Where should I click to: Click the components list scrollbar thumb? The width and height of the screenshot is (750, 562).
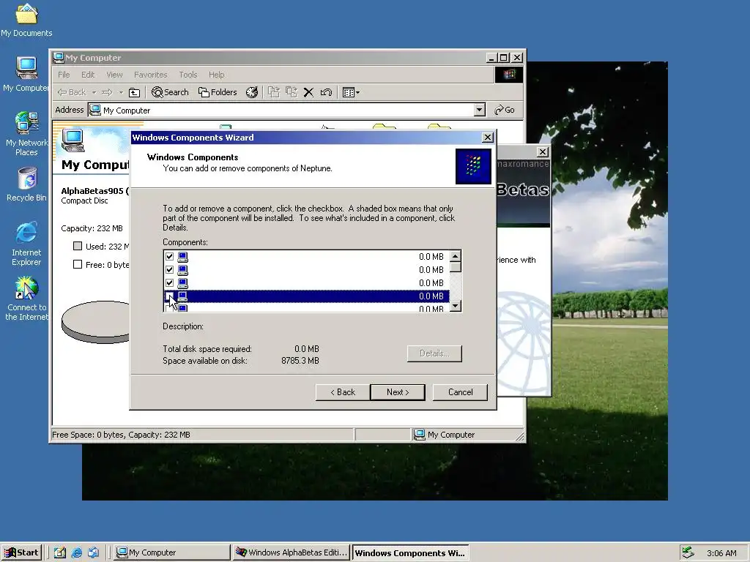tap(456, 266)
